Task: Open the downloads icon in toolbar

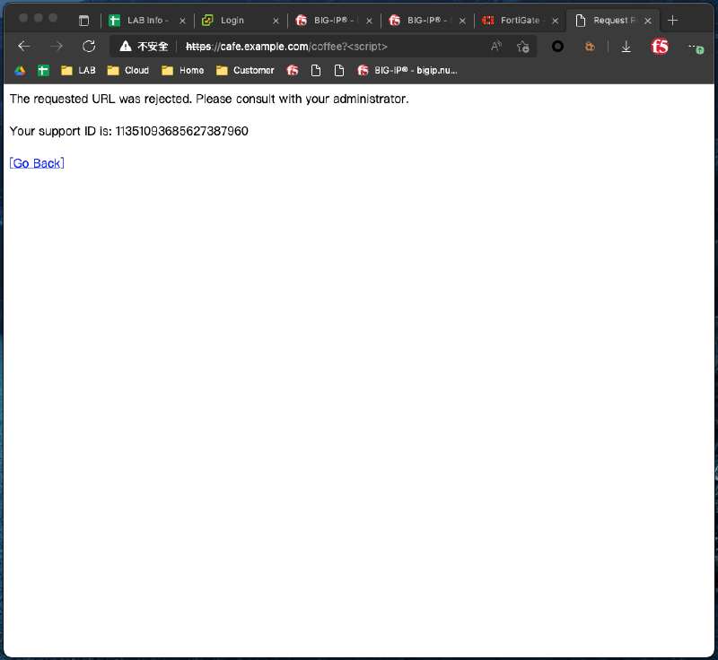Action: pyautogui.click(x=626, y=47)
